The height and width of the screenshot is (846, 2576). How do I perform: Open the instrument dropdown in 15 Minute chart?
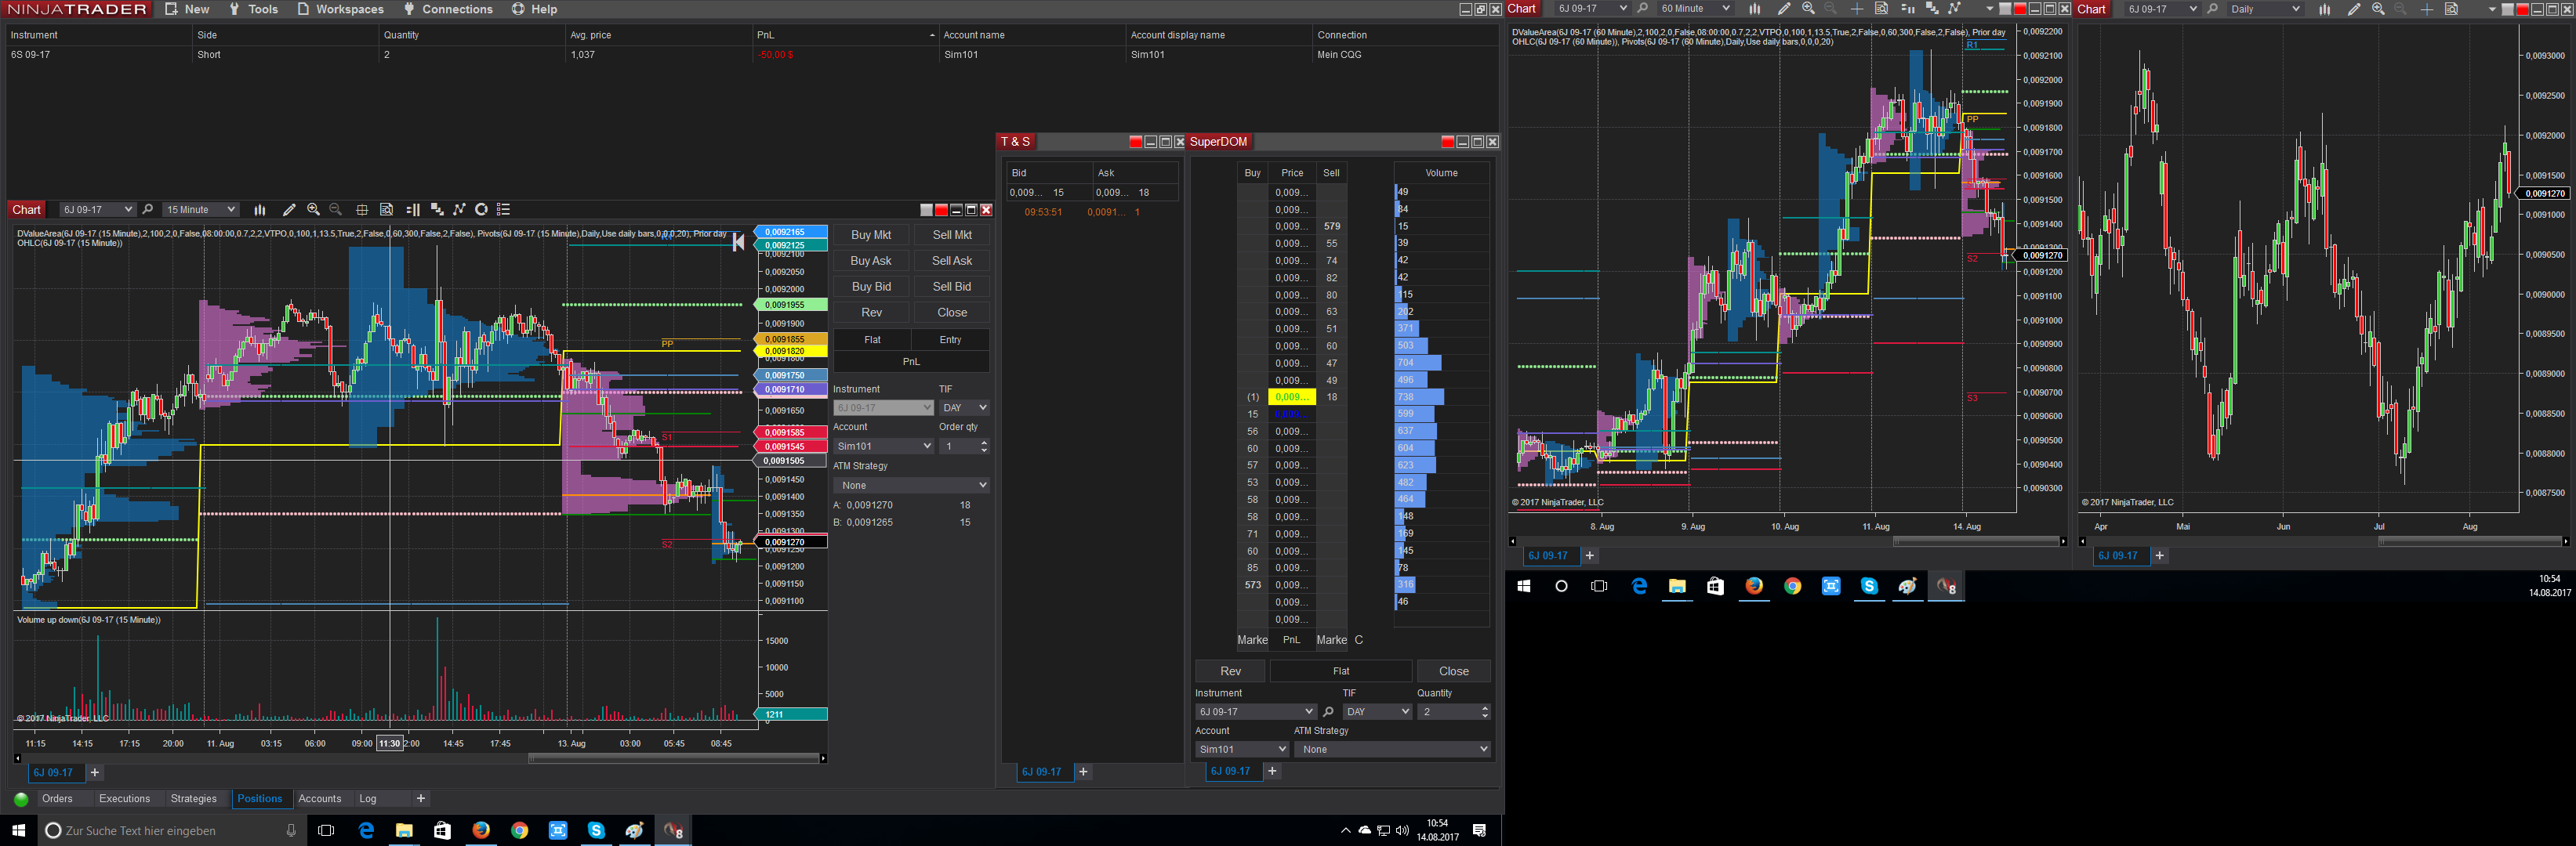coord(97,210)
